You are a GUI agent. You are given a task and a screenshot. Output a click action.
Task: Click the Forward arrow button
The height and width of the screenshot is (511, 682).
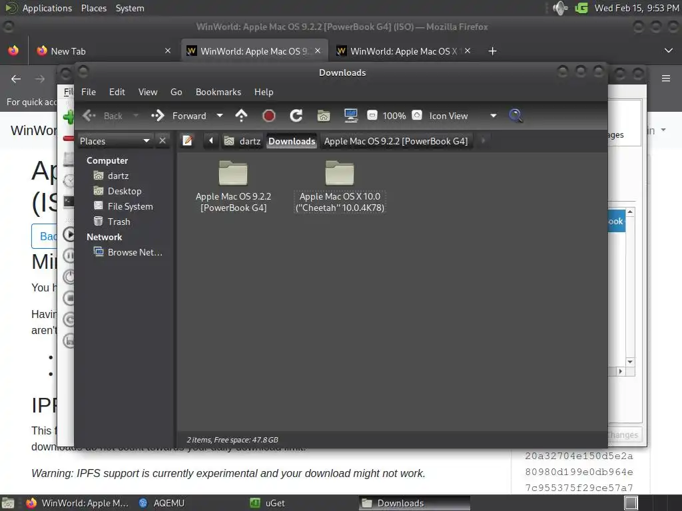pyautogui.click(x=157, y=116)
